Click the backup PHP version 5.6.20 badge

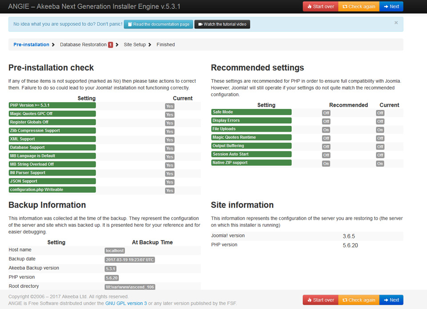pyautogui.click(x=112, y=278)
